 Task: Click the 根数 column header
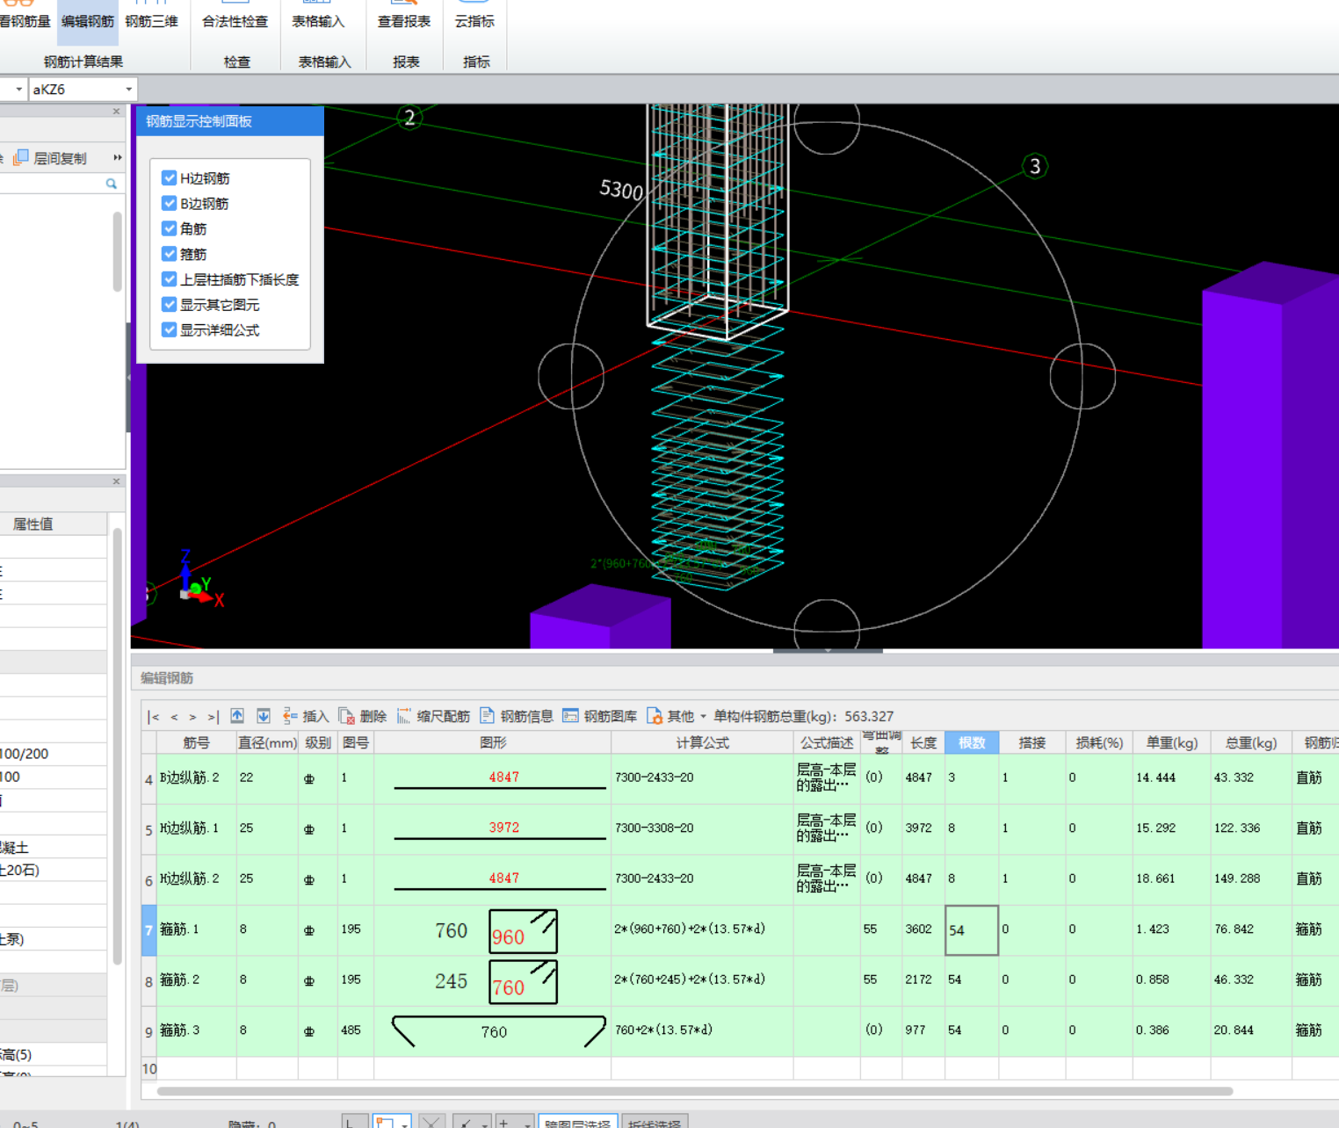[972, 742]
